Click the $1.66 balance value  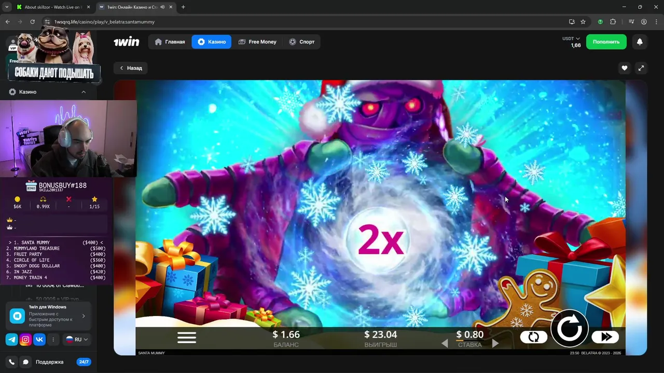pyautogui.click(x=286, y=335)
